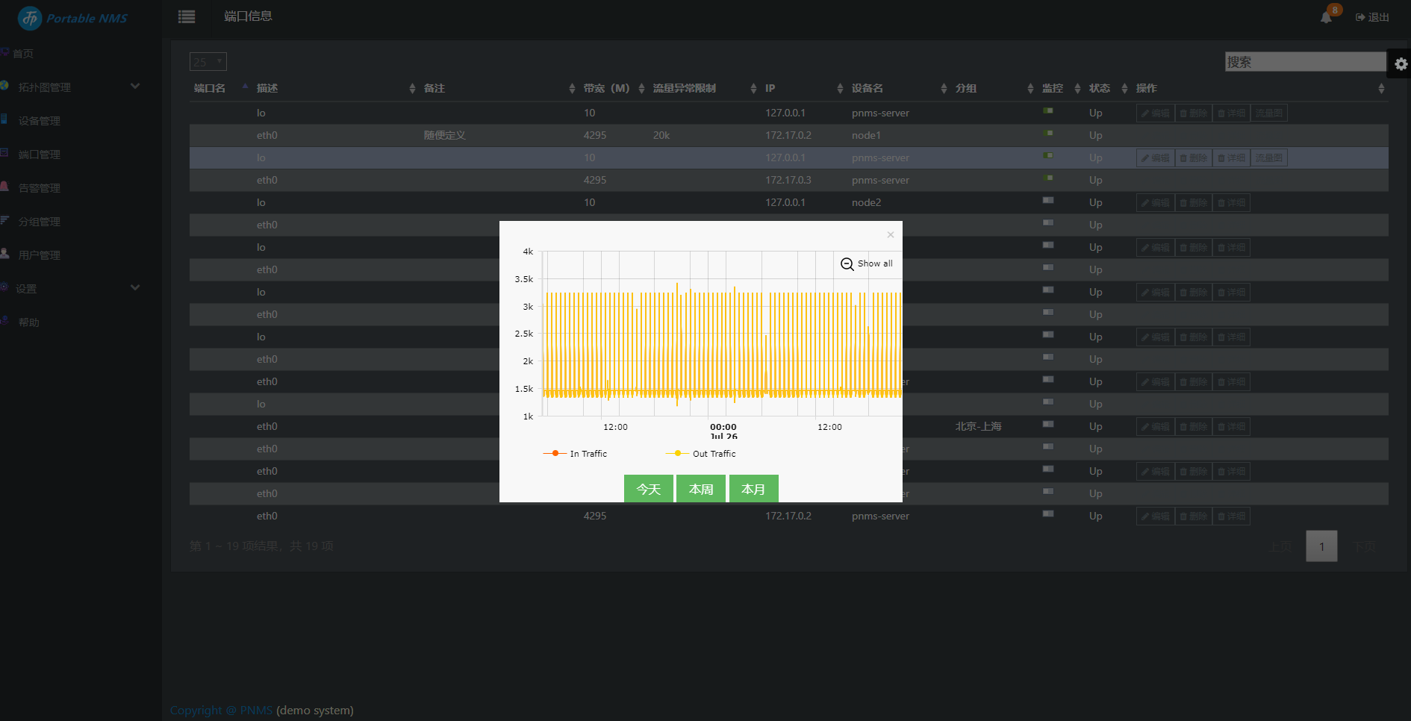Viewport: 1411px width, 721px height.
Task: Open the settings gear panel icon
Action: (1401, 64)
